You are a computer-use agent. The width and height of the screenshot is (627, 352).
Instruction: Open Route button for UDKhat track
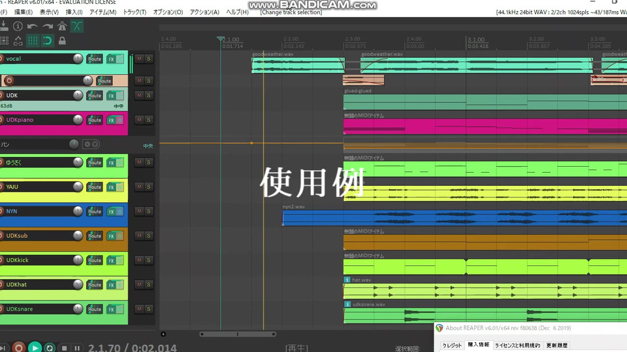(x=95, y=285)
